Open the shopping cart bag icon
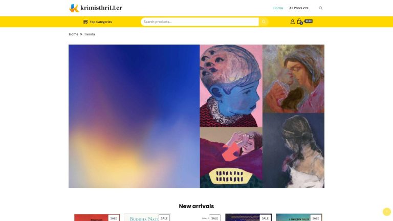Screen dimensions: 393x221 [299, 22]
